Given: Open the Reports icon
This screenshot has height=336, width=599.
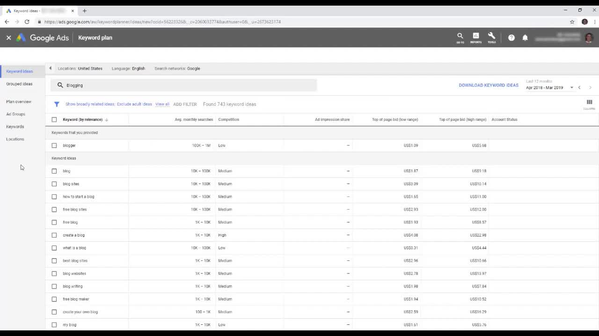Looking at the screenshot, I should point(476,38).
